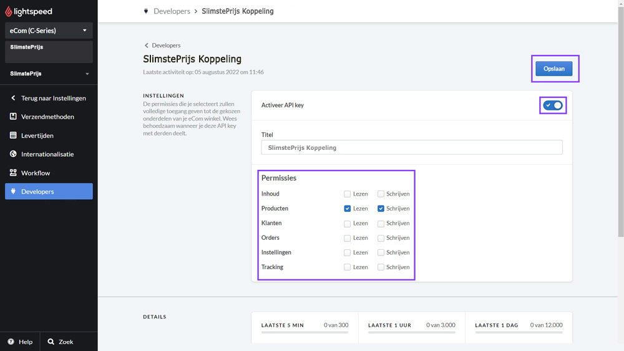Click the Laatste activiteit date text
624x351 pixels.
tap(203, 72)
